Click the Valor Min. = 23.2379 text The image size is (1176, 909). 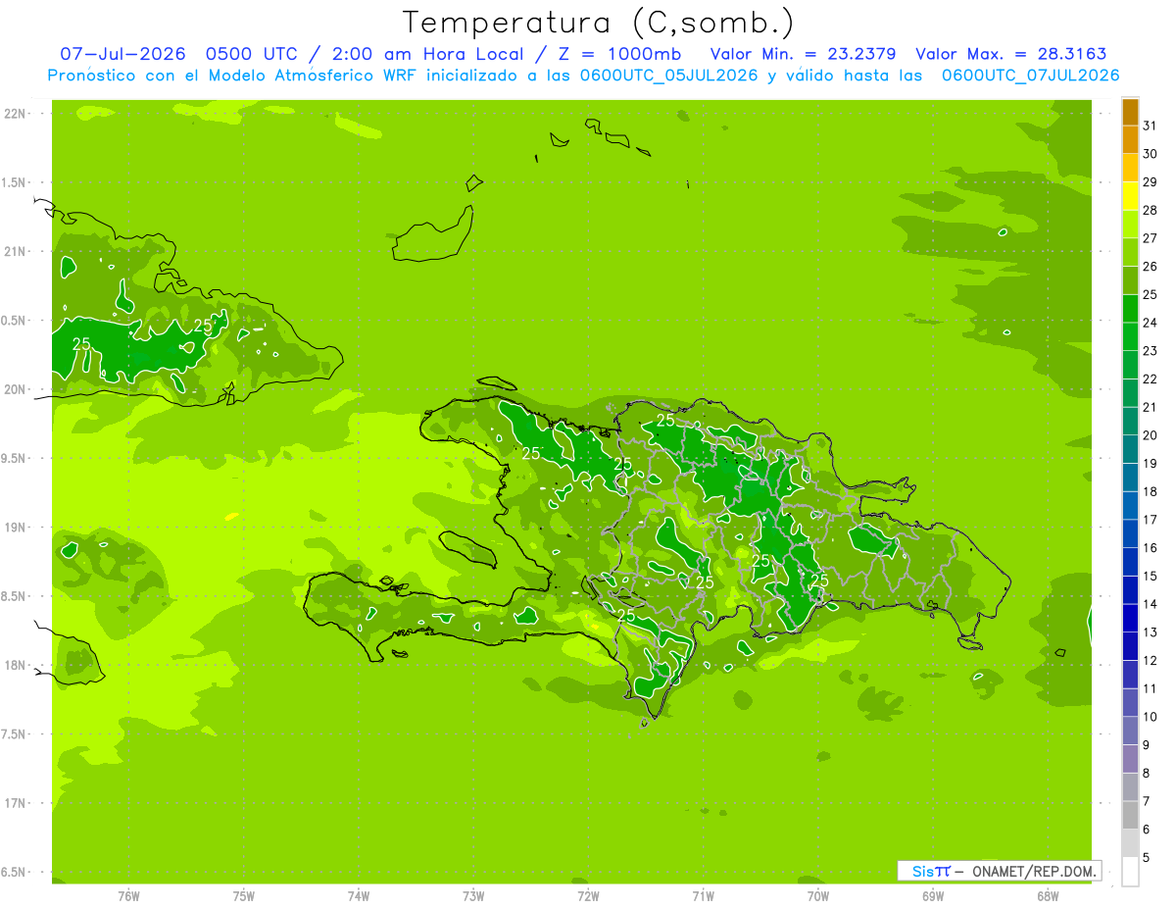click(803, 54)
